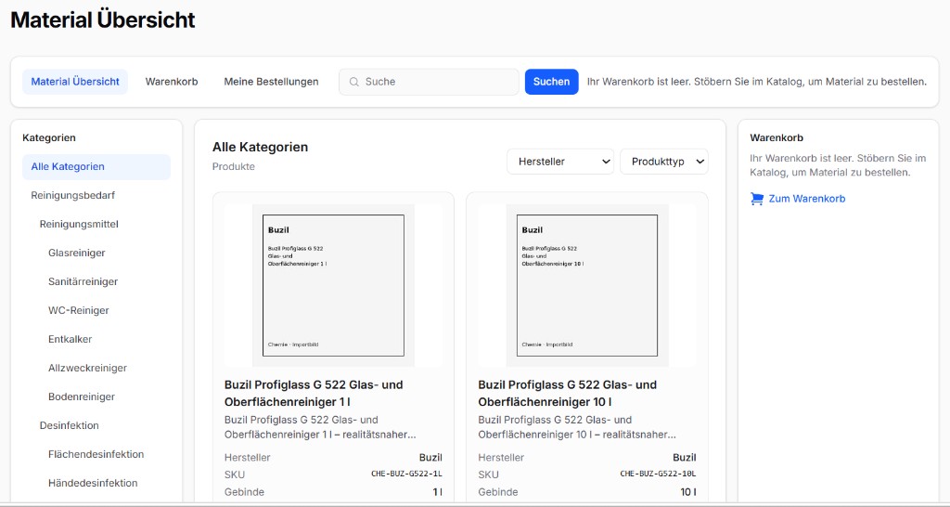Click the Warenkorb heading in the right panel
Image resolution: width=950 pixels, height=507 pixels.
(x=777, y=137)
